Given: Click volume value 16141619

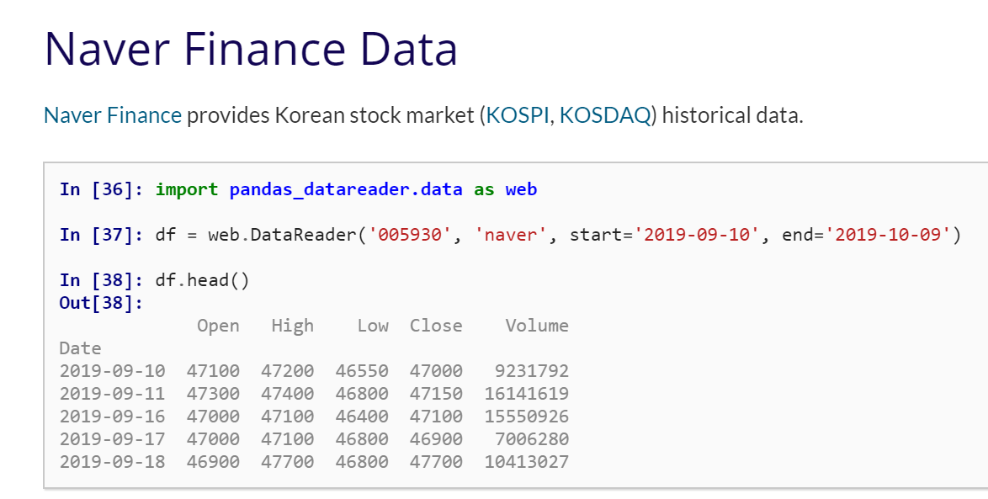Looking at the screenshot, I should click(x=527, y=393).
